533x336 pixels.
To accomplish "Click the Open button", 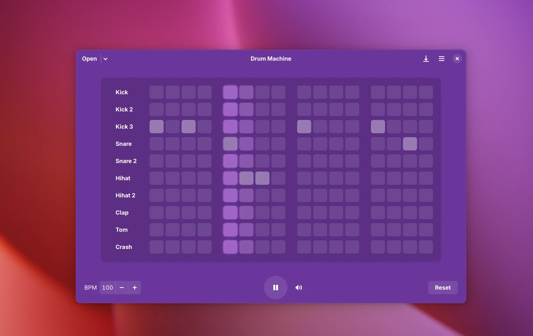I will coord(89,59).
